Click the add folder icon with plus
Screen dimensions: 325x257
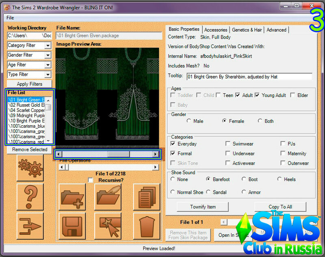(x=72, y=197)
